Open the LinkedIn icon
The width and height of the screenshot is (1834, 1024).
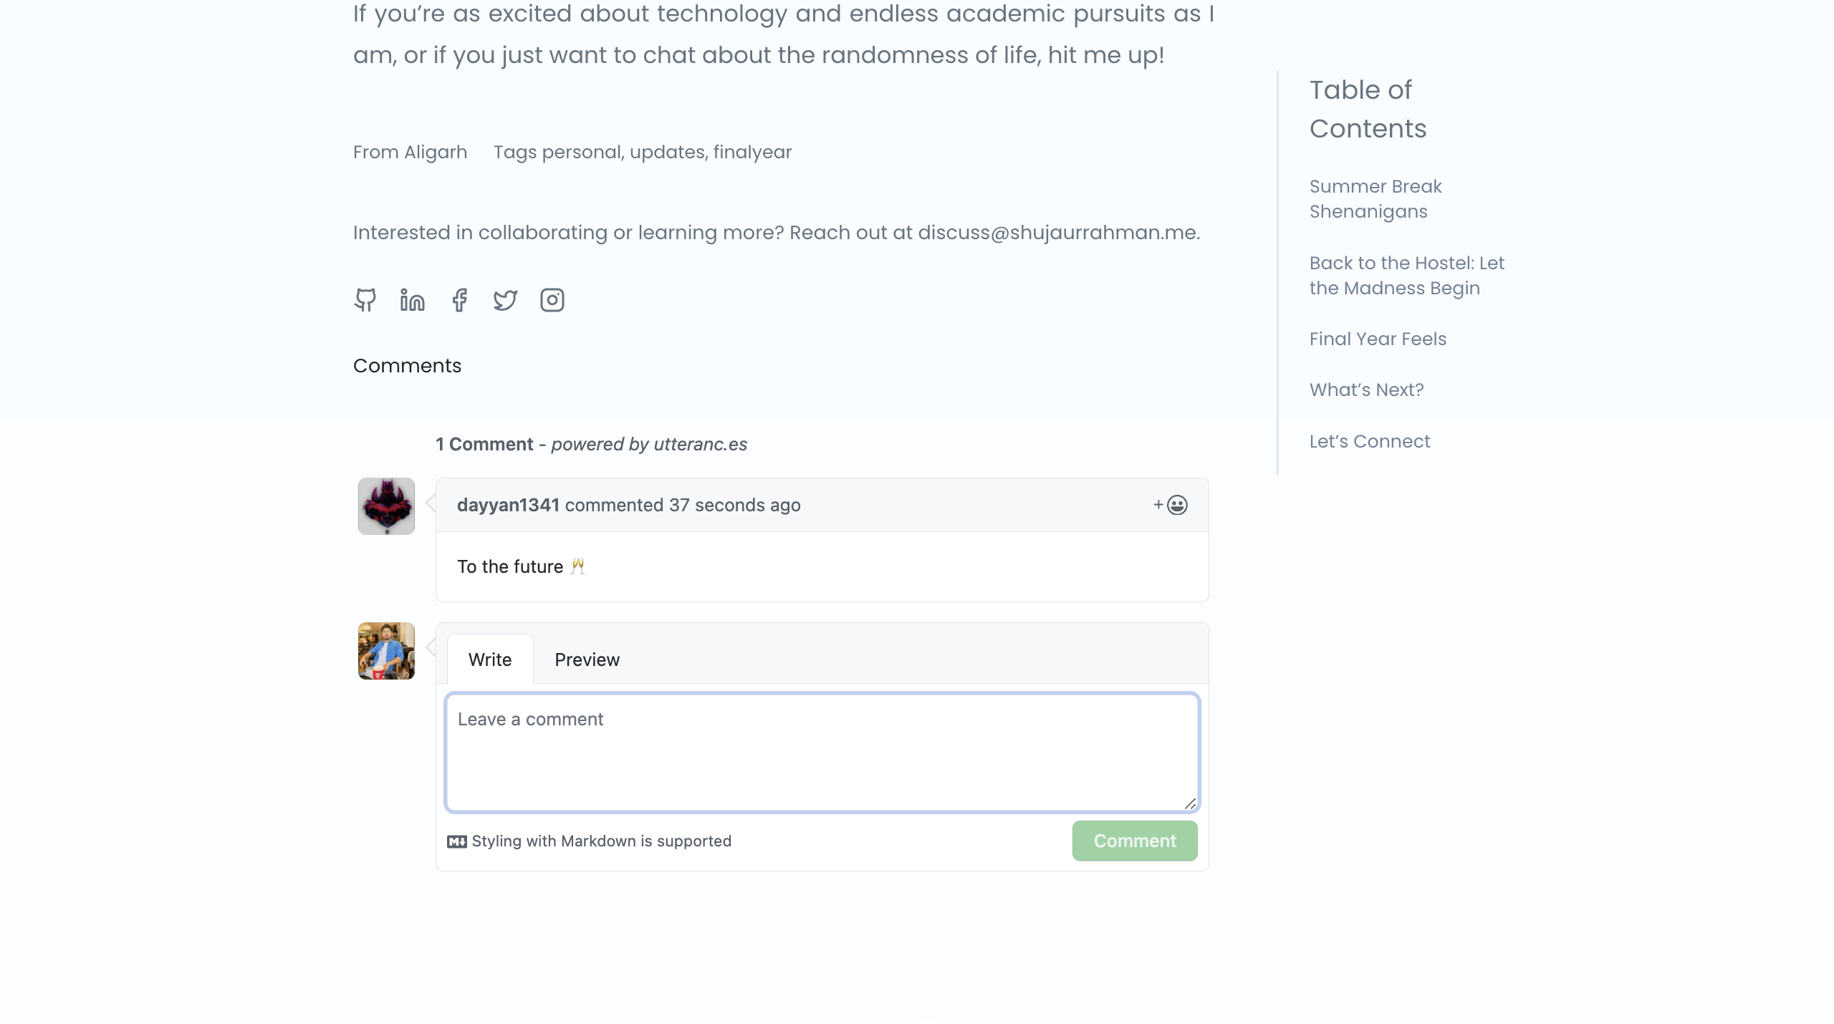[x=411, y=300]
